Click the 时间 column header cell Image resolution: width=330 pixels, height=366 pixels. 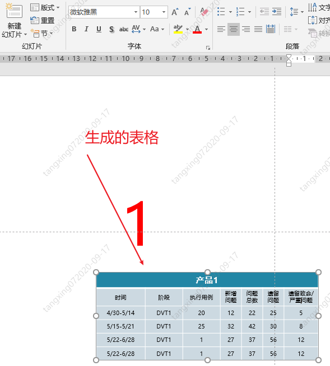pos(121,297)
